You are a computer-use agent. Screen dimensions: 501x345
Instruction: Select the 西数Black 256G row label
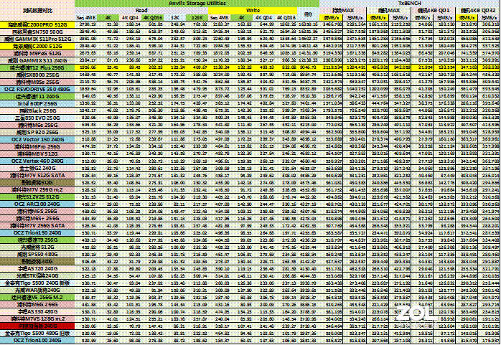point(37,110)
